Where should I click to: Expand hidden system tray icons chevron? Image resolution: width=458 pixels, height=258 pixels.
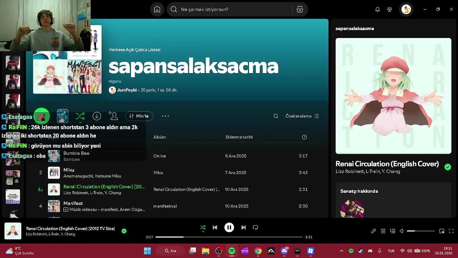point(341,251)
